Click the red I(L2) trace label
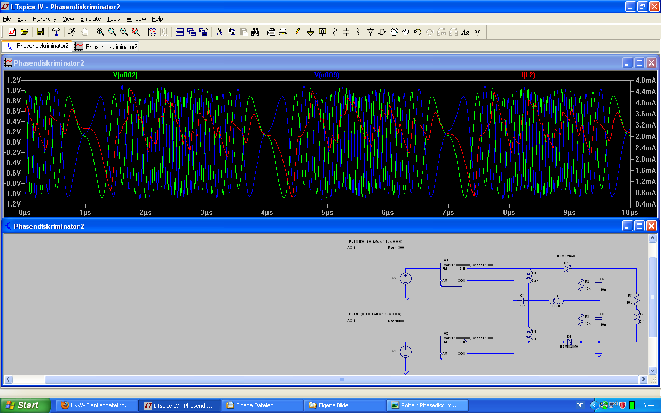Screen dimensions: 661x413 pyautogui.click(x=528, y=75)
